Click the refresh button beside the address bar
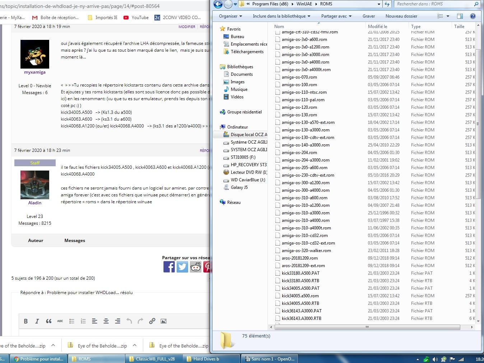The width and height of the screenshot is (484, 363). (x=387, y=4)
